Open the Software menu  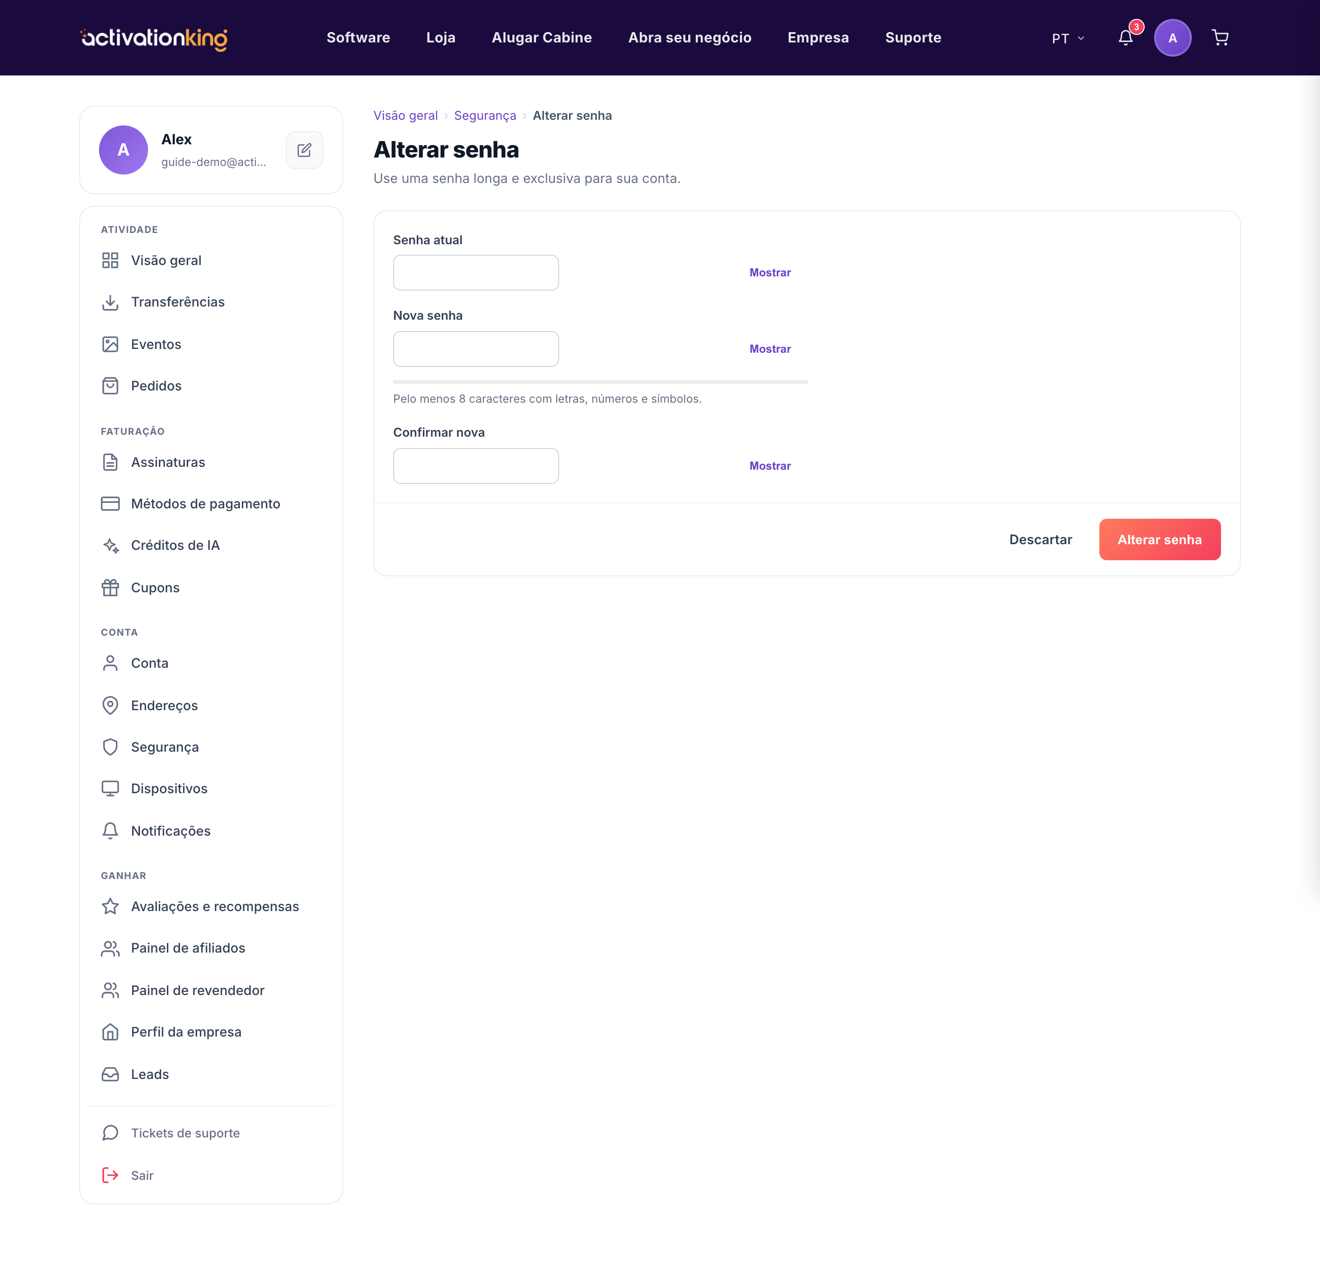358,38
